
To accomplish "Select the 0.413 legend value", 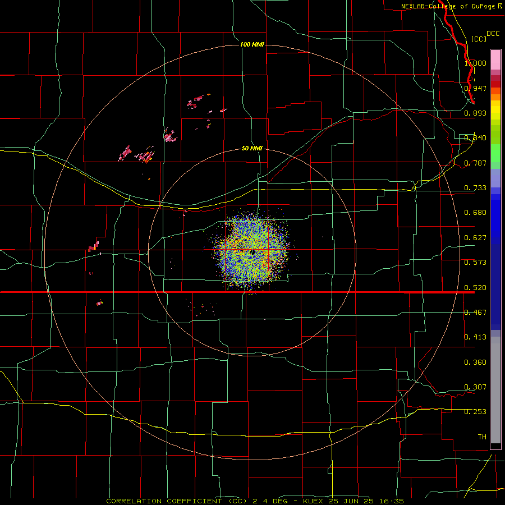I will pos(475,337).
